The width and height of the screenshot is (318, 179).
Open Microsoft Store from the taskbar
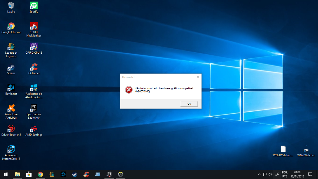point(29,174)
